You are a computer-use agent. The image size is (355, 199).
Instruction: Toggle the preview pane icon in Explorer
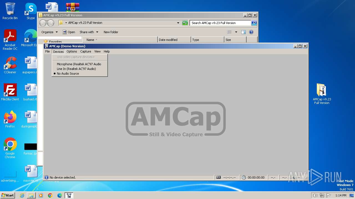click(x=244, y=32)
